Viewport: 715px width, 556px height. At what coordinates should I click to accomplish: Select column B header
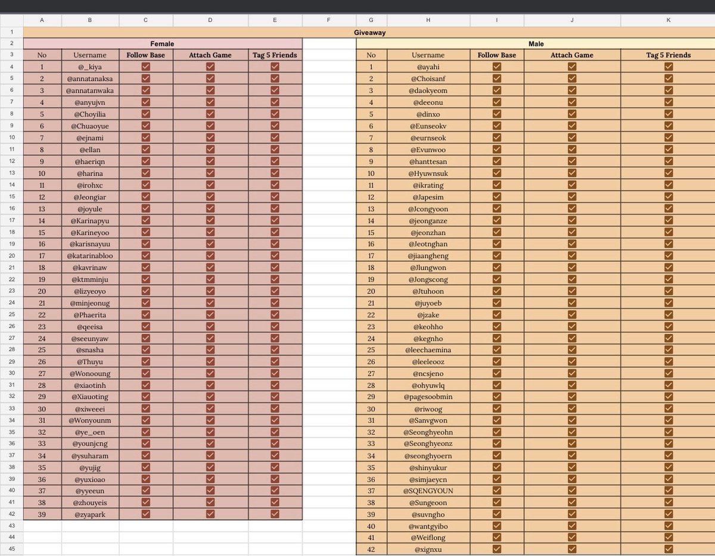pyautogui.click(x=90, y=20)
